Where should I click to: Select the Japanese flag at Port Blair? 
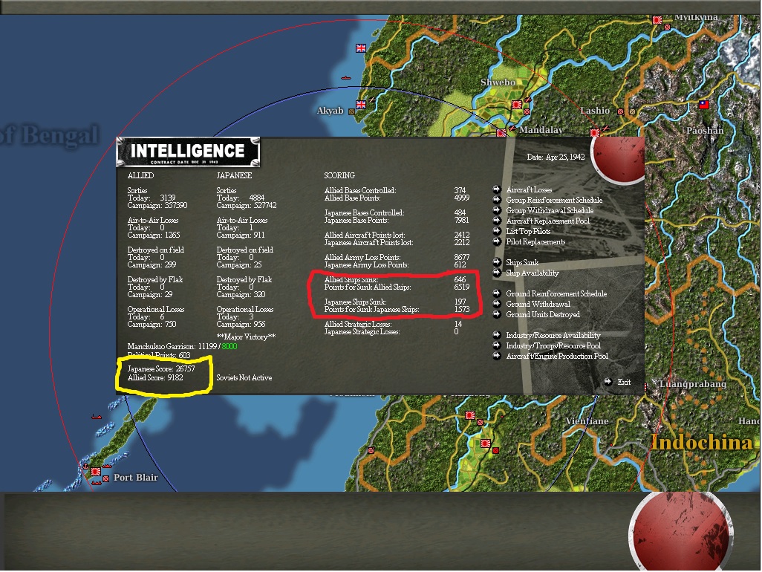click(96, 472)
